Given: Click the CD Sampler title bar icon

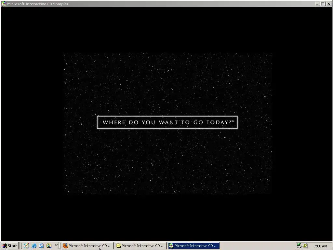Looking at the screenshot, I should (x=4, y=4).
